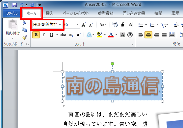Toggle Bold formatting
Viewport: 183px width, 128px height.
tap(36, 35)
